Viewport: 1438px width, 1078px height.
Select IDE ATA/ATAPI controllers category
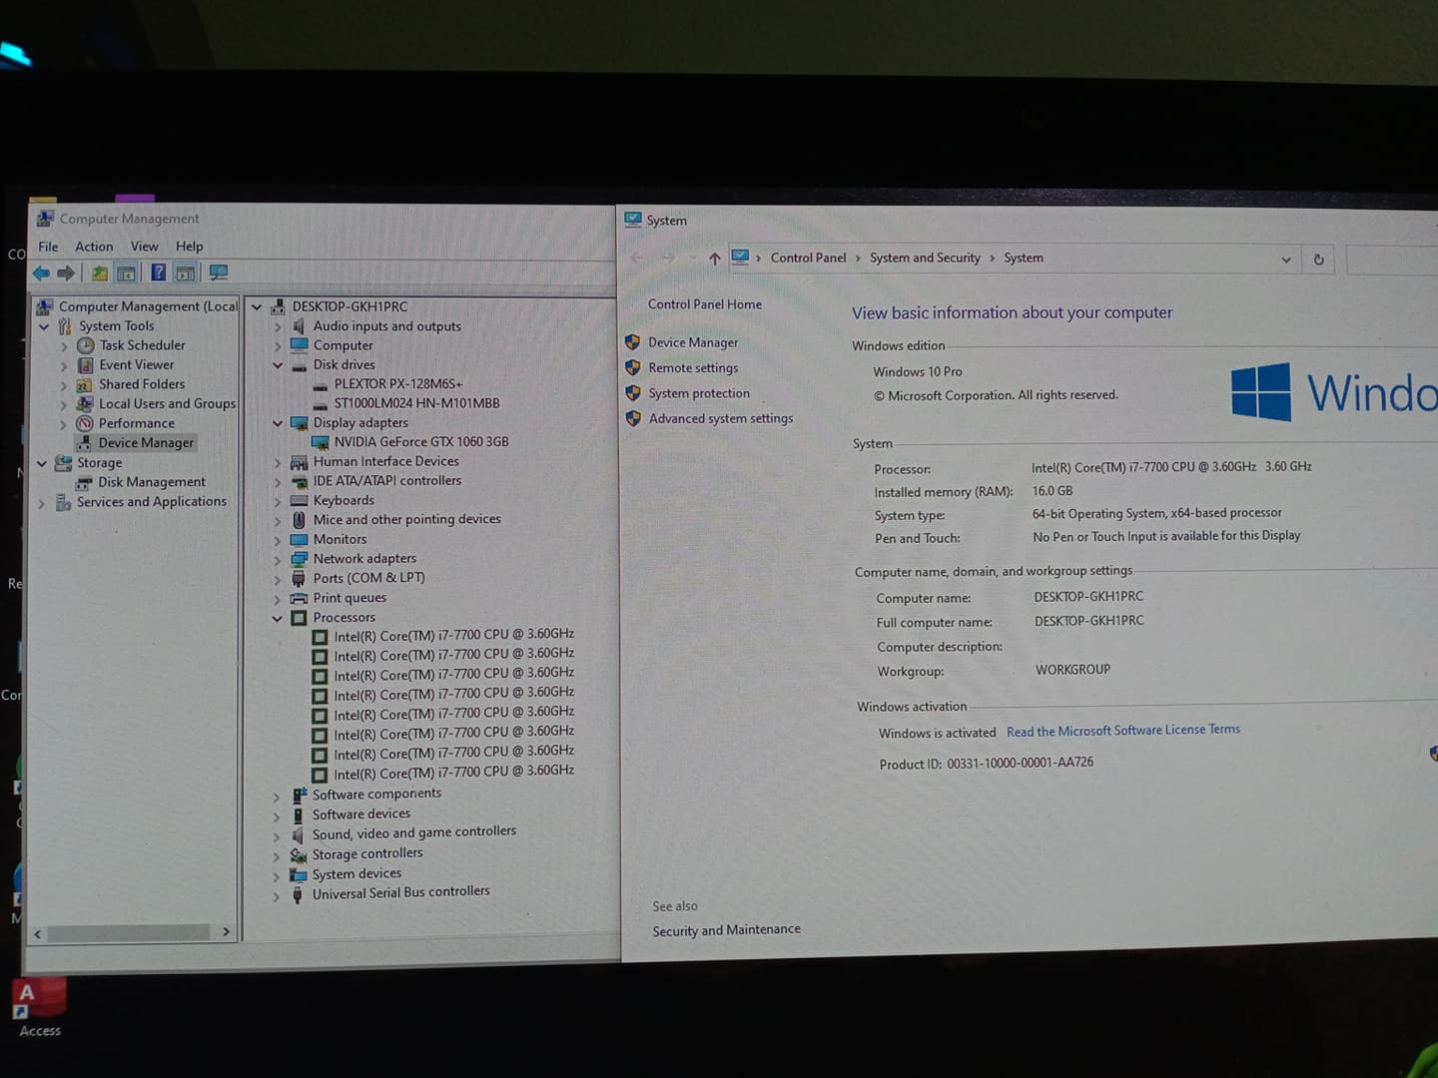click(x=386, y=481)
